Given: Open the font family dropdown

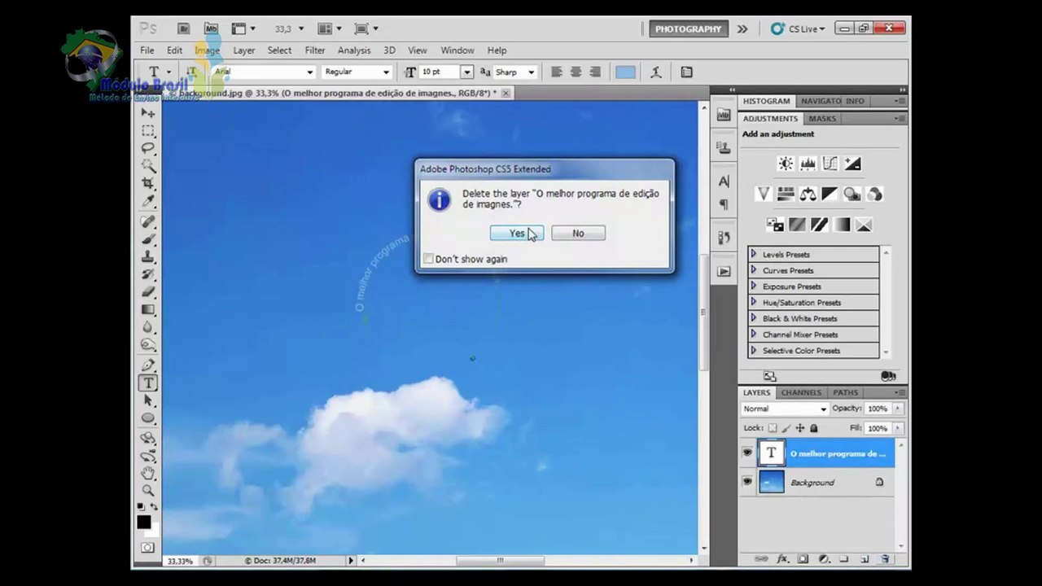Looking at the screenshot, I should click(x=309, y=72).
